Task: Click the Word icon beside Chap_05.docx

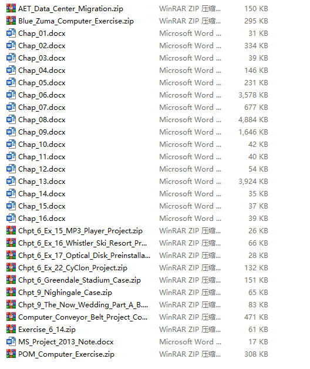Action: [x=11, y=82]
